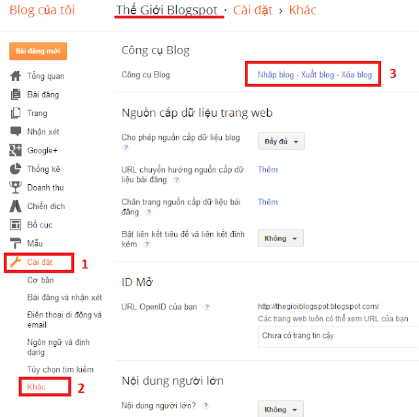Click the Doanh thu trophy icon

tap(16, 188)
